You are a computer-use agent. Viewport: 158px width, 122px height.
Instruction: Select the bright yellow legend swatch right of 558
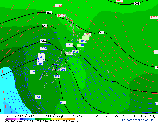53,119
